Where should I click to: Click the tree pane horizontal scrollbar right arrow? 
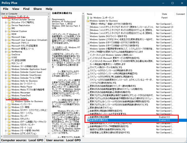coord(46,136)
